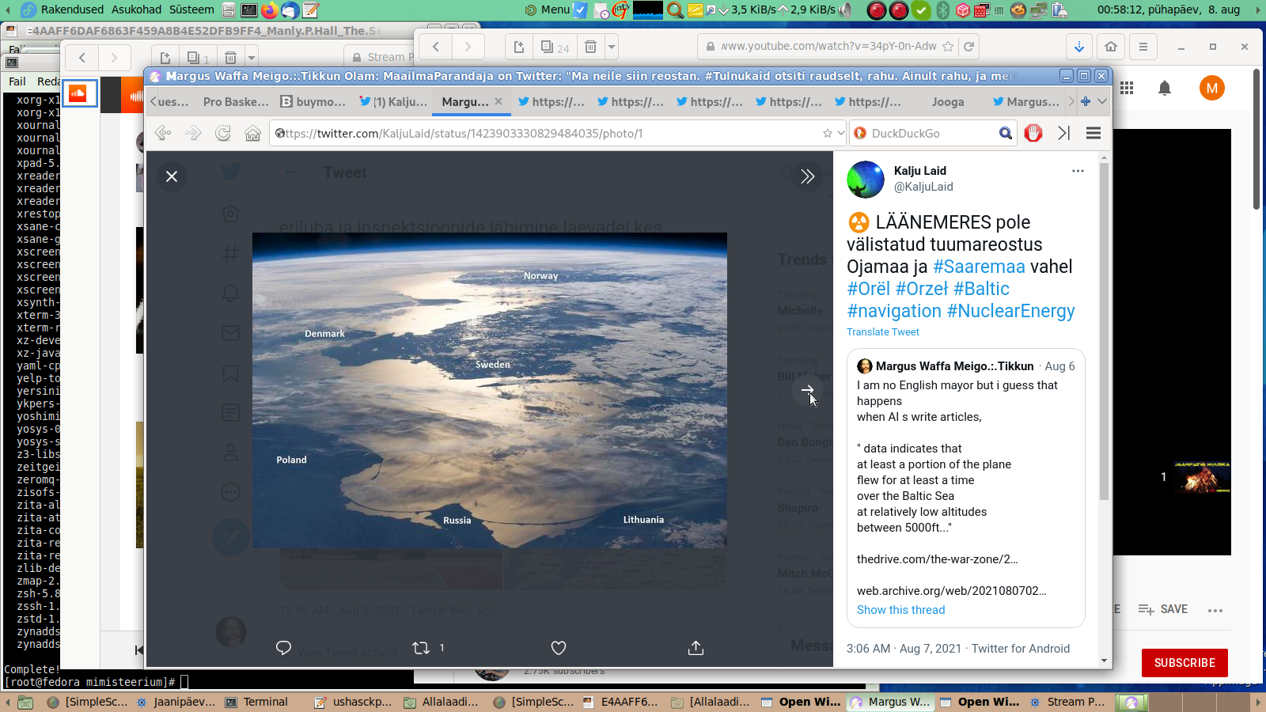
Task: Click the Share upload icon under the photo
Action: click(696, 648)
